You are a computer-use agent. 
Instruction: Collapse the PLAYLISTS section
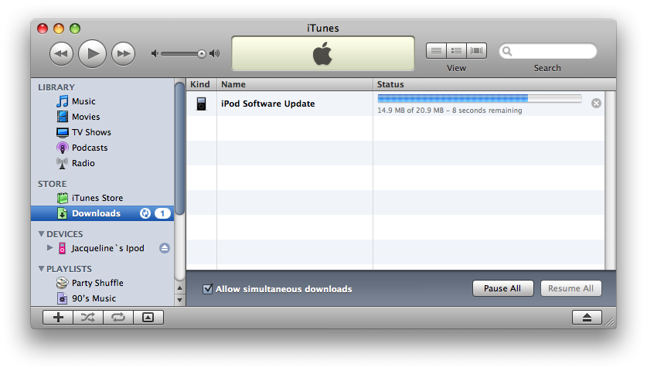point(41,269)
